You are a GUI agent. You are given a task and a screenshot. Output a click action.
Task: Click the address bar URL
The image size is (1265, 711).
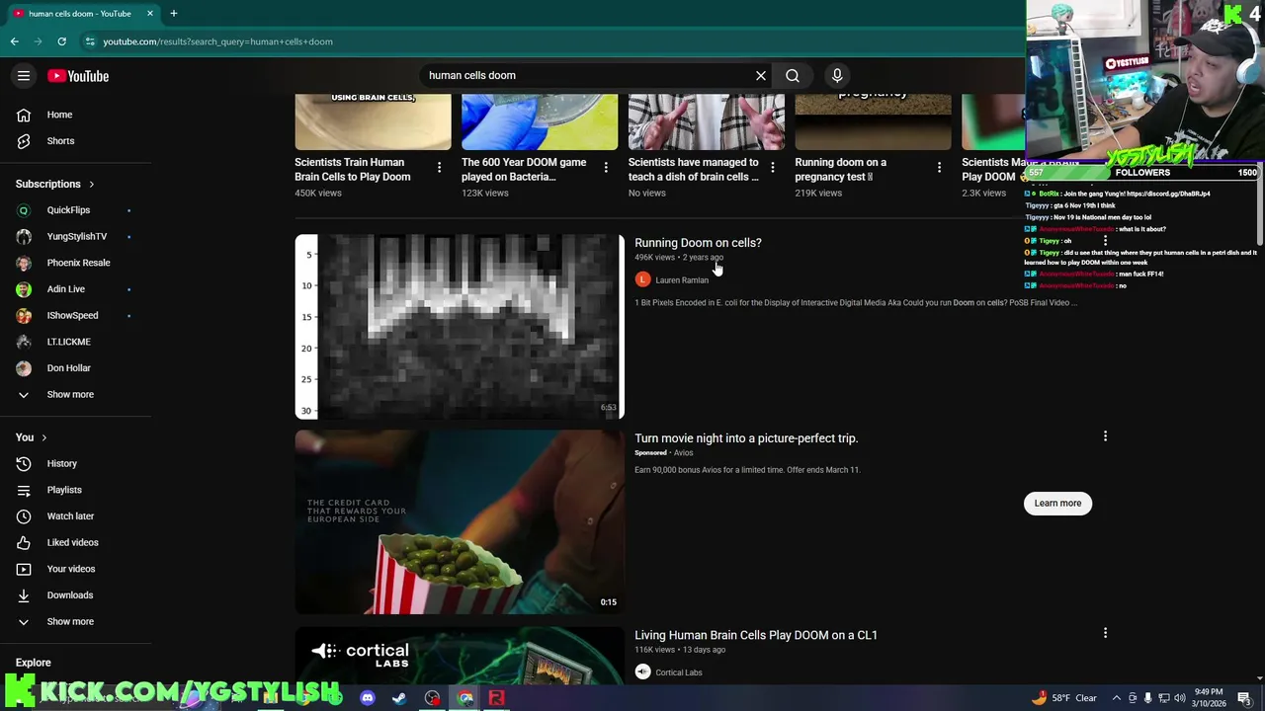pos(217,41)
